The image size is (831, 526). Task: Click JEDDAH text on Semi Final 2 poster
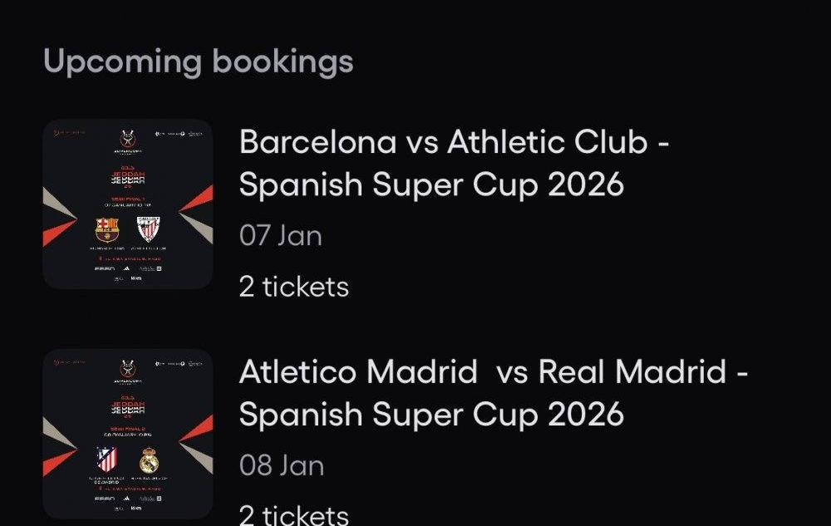pyautogui.click(x=127, y=407)
